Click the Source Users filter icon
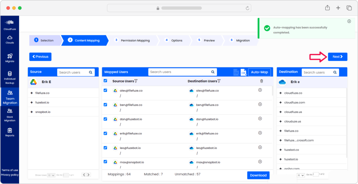Image resolution: width=358 pixels, height=184 pixels. click(x=136, y=81)
